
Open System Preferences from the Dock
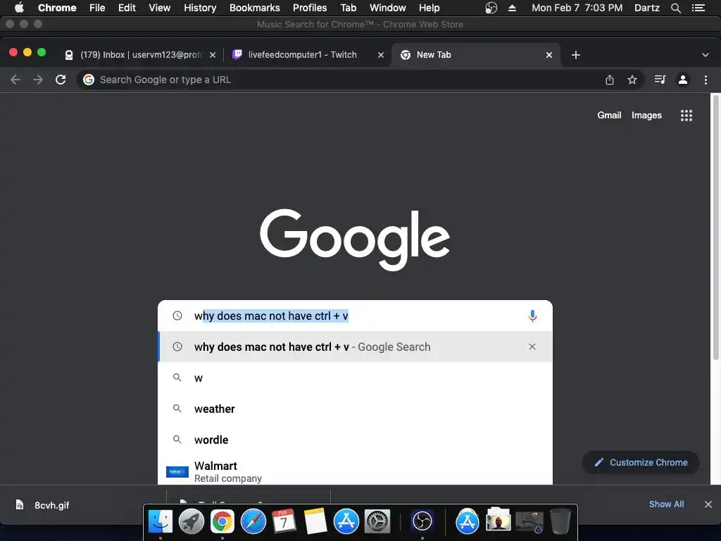(x=377, y=521)
